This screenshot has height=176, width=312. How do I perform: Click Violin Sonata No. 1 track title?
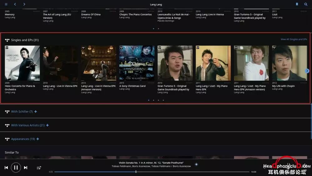tap(151, 163)
